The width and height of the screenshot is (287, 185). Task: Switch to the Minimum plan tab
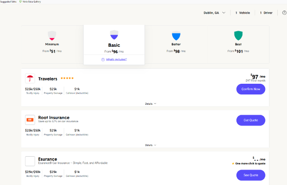pos(53,44)
